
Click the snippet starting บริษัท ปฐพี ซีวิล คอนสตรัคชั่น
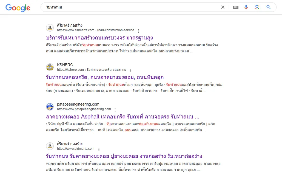pos(130,127)
